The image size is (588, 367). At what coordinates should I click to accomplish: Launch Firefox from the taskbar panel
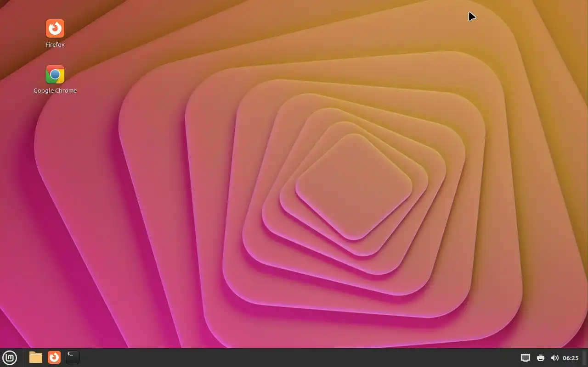click(x=54, y=357)
